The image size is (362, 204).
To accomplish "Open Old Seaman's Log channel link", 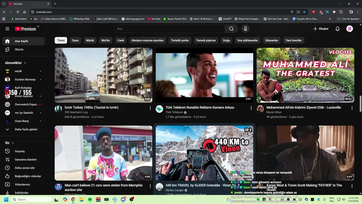I will (x=76, y=112).
